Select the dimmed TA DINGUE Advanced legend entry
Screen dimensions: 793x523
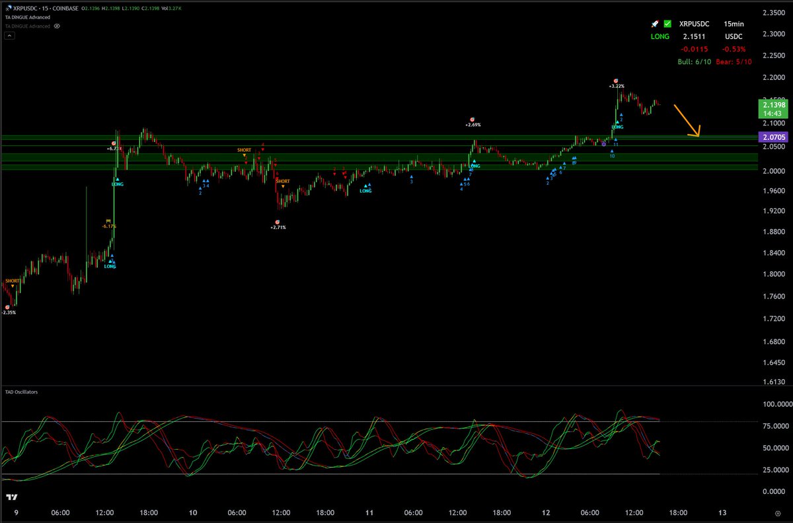[x=28, y=26]
